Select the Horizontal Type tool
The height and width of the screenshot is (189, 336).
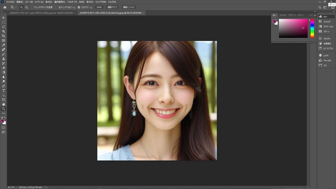coord(4,90)
